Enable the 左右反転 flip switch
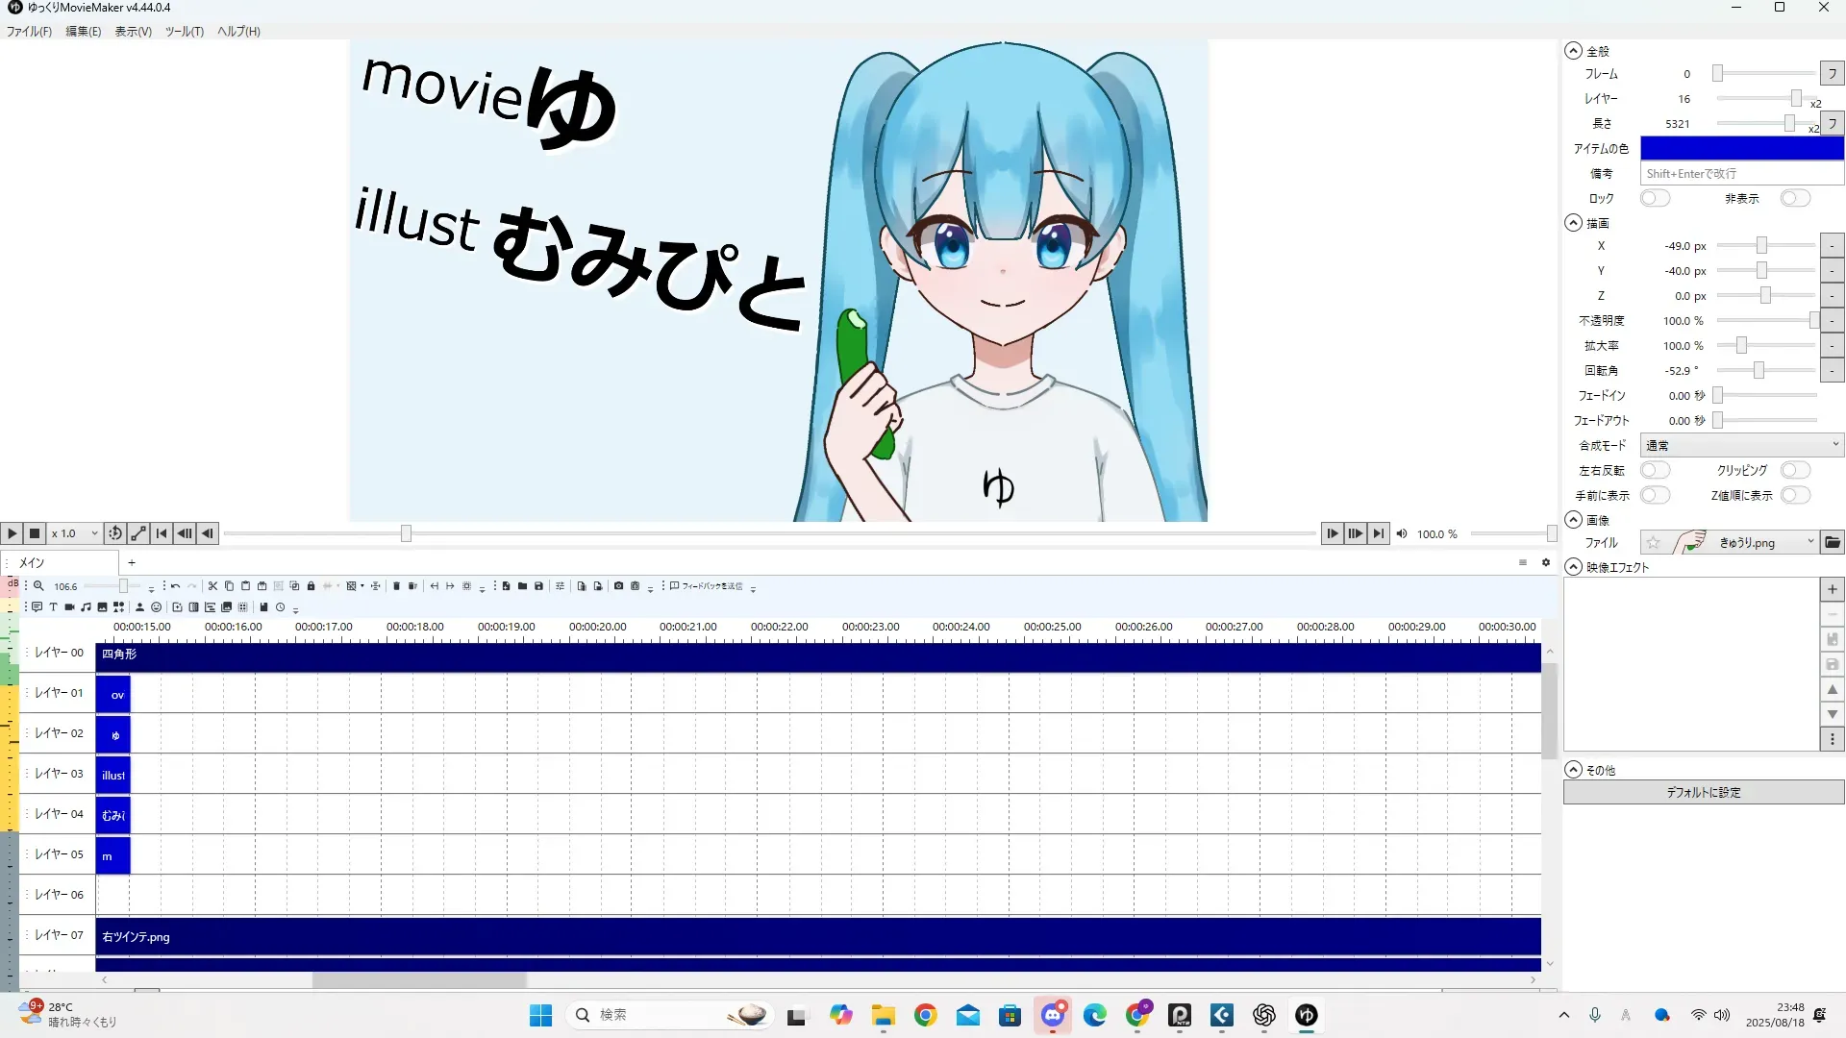The width and height of the screenshot is (1846, 1038). [x=1655, y=470]
